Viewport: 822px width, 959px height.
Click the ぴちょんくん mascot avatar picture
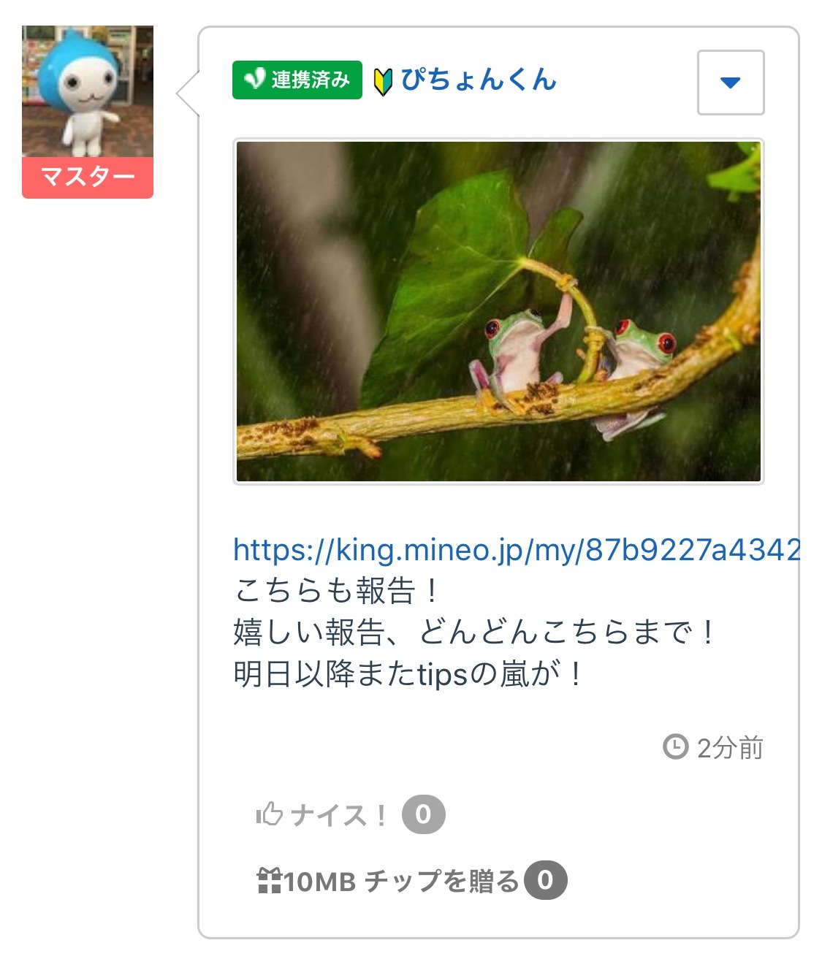pyautogui.click(x=88, y=91)
